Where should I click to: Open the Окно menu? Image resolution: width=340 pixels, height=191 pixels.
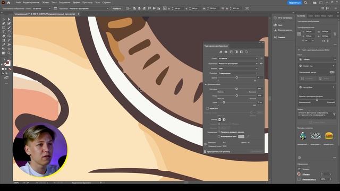[x=97, y=3]
